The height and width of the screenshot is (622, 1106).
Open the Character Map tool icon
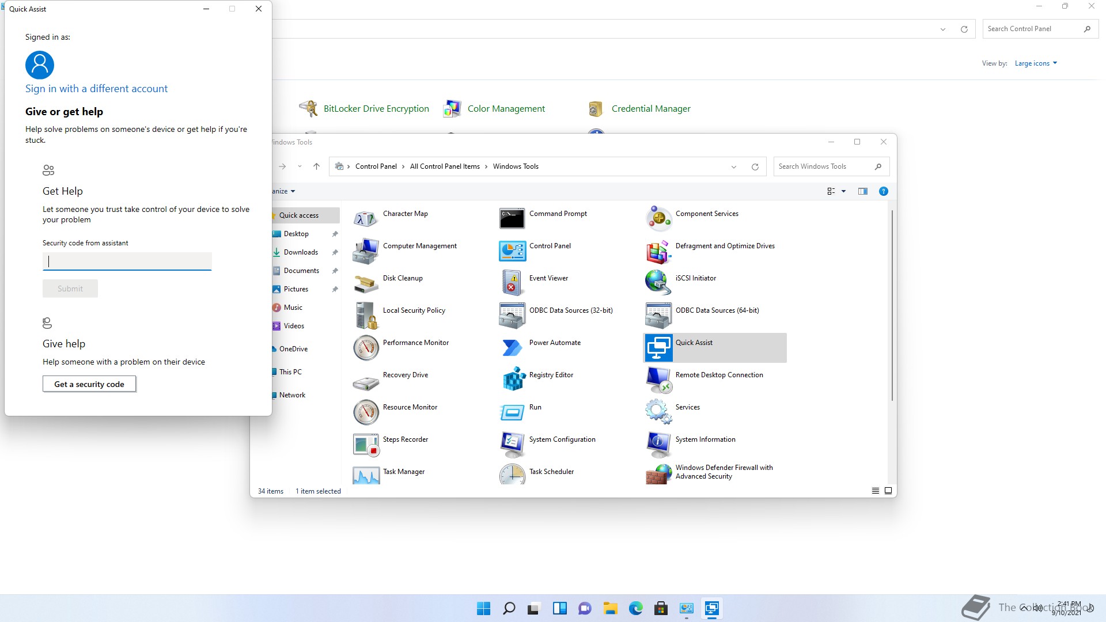point(366,219)
